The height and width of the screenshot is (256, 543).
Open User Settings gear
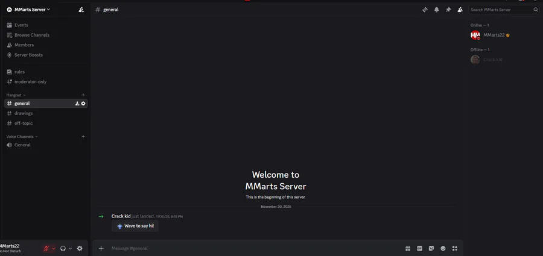pyautogui.click(x=80, y=248)
